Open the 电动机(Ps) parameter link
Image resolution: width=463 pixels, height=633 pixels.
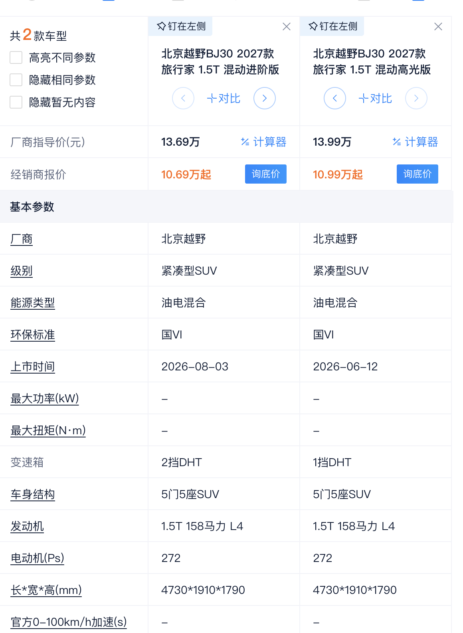point(38,558)
